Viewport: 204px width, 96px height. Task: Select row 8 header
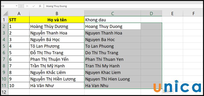tap(5, 66)
